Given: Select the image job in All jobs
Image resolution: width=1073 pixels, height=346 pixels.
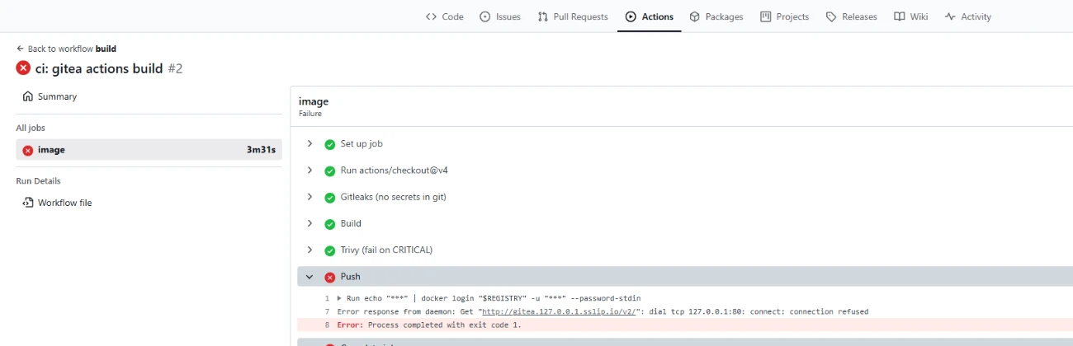Looking at the screenshot, I should 149,150.
